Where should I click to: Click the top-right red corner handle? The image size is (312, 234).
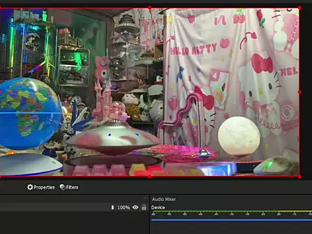pyautogui.click(x=300, y=8)
